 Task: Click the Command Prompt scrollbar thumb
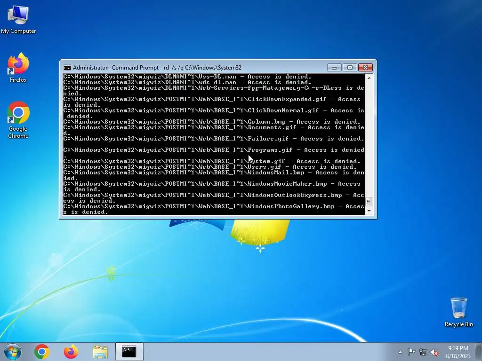pos(369,202)
